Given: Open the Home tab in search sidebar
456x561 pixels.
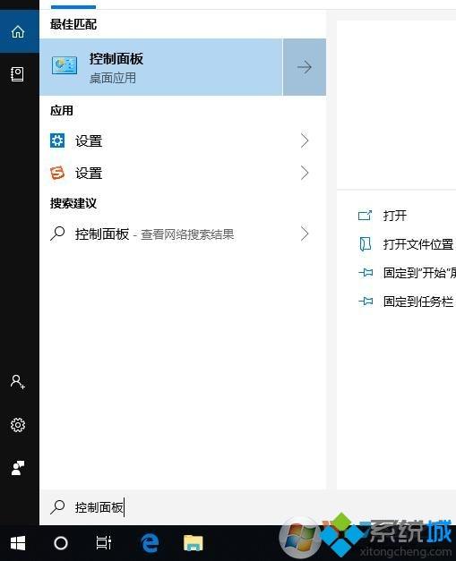Looking at the screenshot, I should pos(18,32).
